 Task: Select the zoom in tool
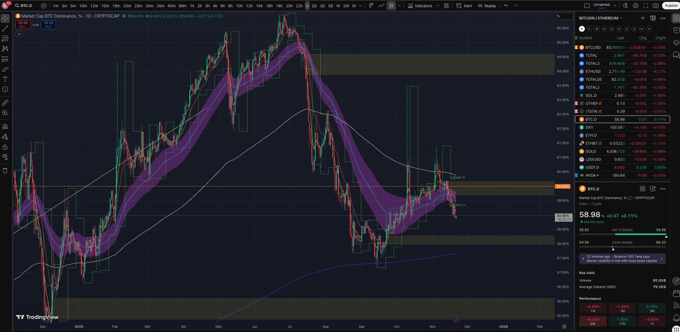click(5, 113)
